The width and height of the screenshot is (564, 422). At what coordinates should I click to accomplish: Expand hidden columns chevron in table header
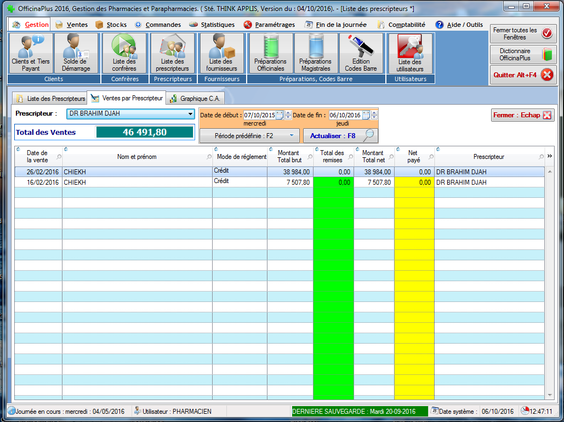click(x=550, y=156)
